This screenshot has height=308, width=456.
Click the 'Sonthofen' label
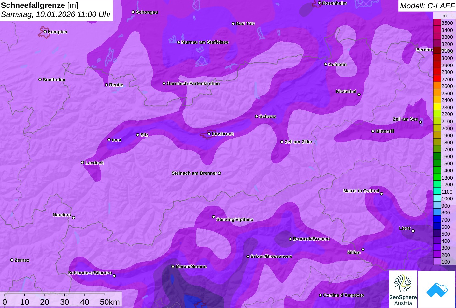click(x=54, y=80)
